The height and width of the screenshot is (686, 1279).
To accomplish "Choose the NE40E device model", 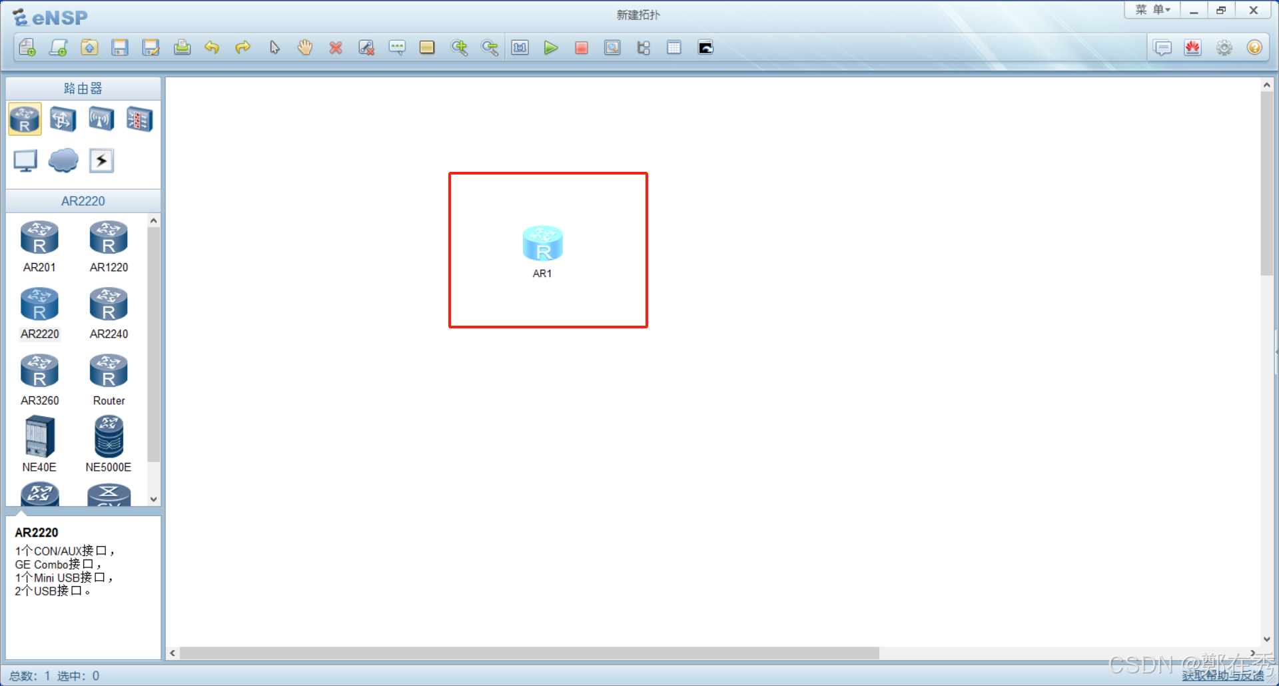I will (39, 444).
